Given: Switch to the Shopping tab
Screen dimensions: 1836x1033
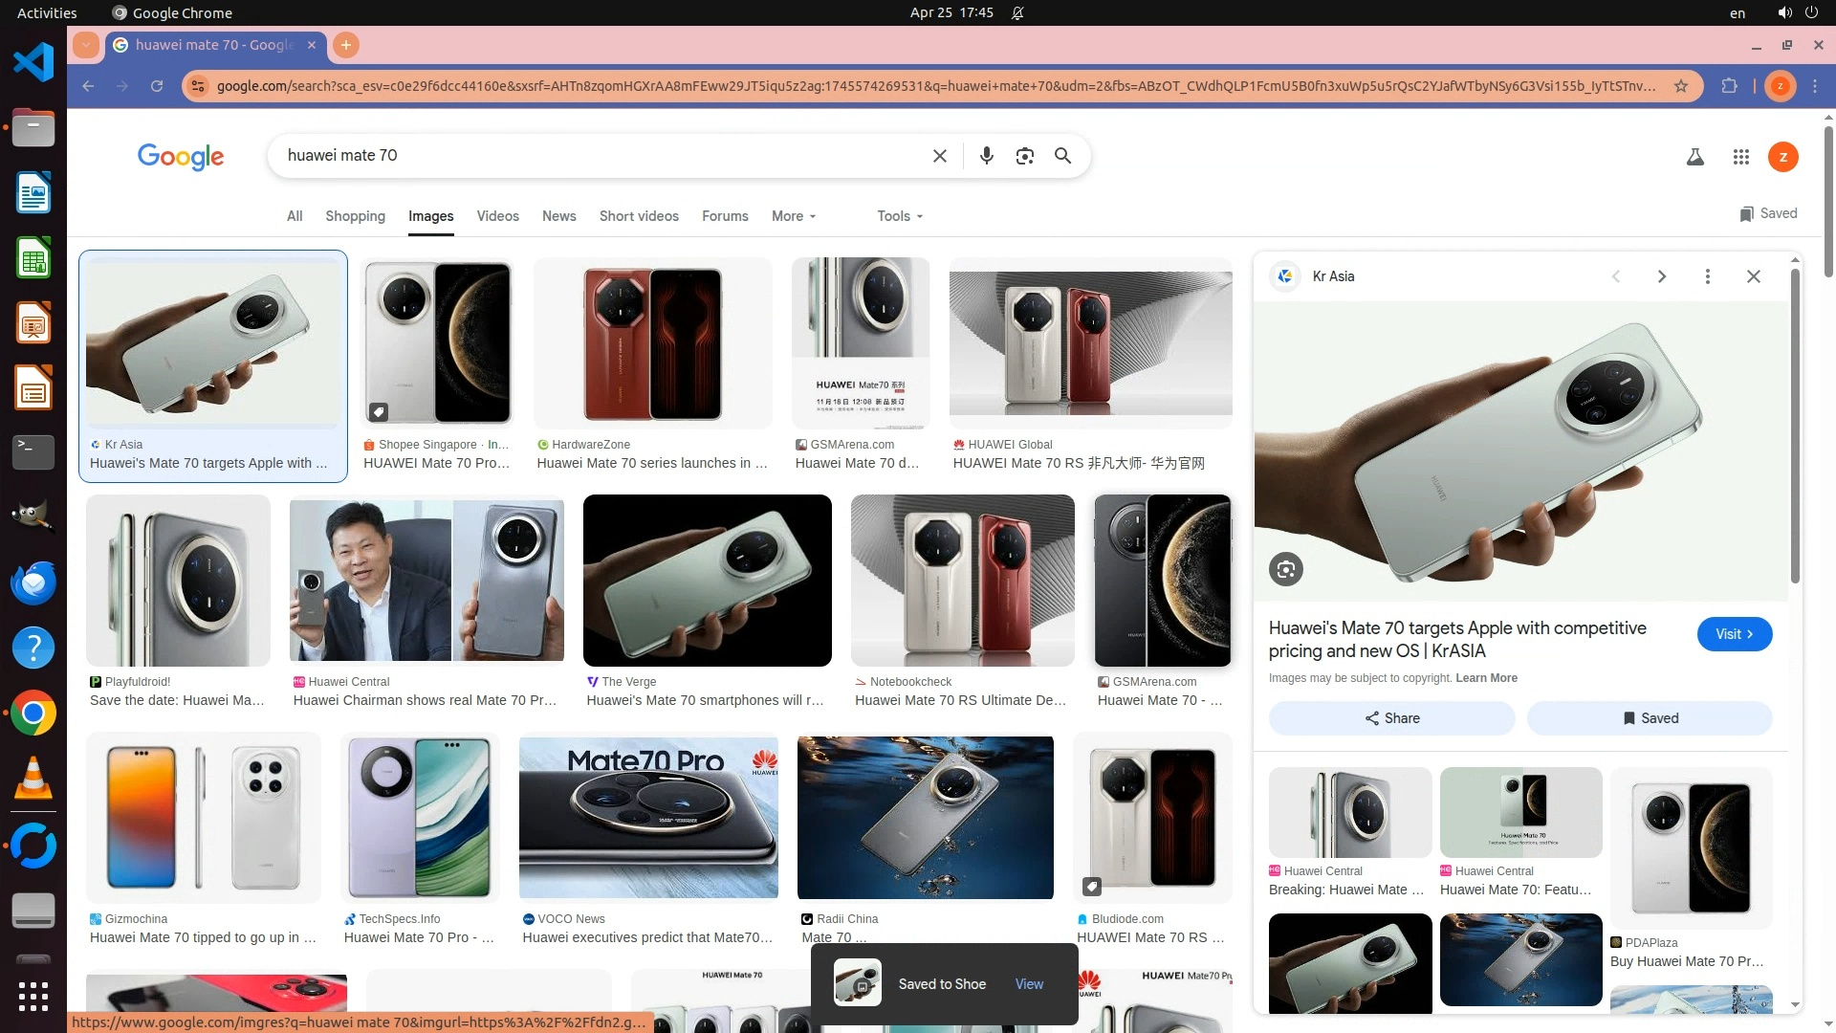Looking at the screenshot, I should (355, 216).
